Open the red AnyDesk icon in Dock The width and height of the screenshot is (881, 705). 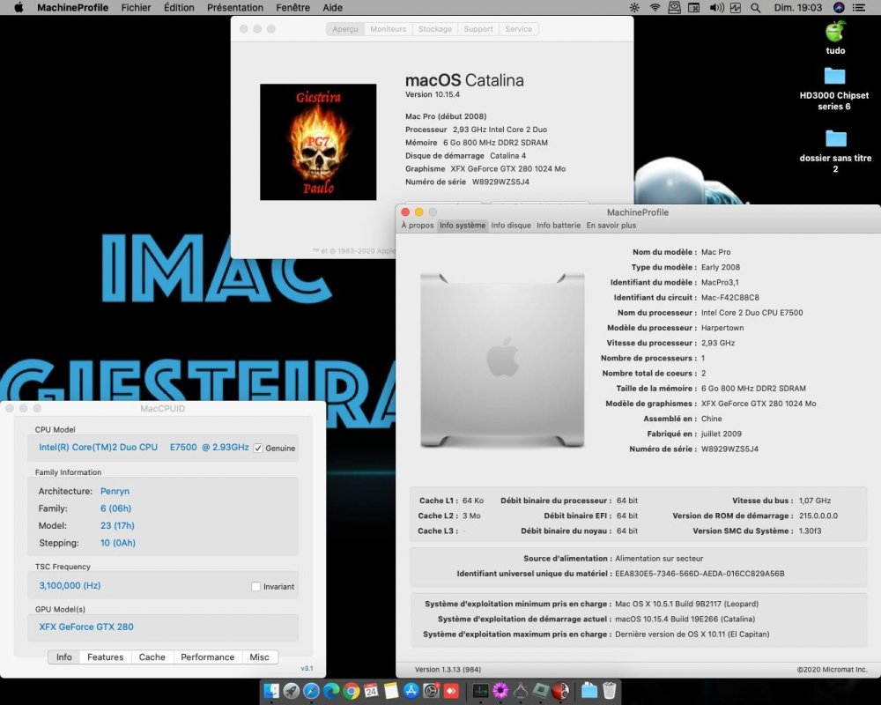(451, 691)
